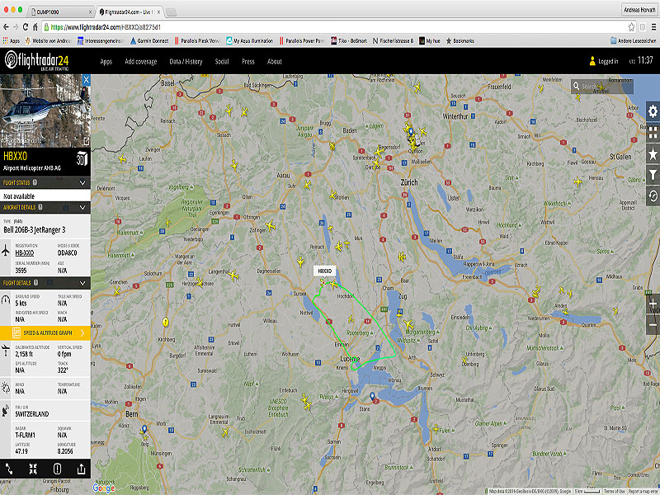
Task: Share this flight via share icon
Action: [81, 469]
